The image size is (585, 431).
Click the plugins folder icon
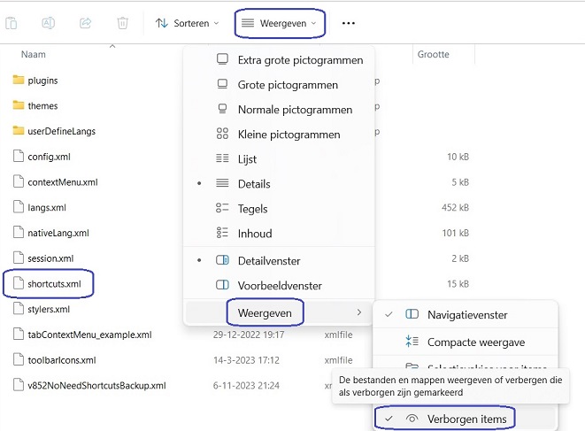click(19, 81)
